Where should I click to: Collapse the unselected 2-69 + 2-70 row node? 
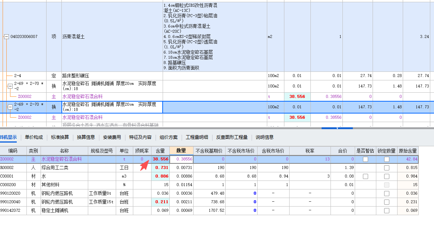tap(10, 86)
